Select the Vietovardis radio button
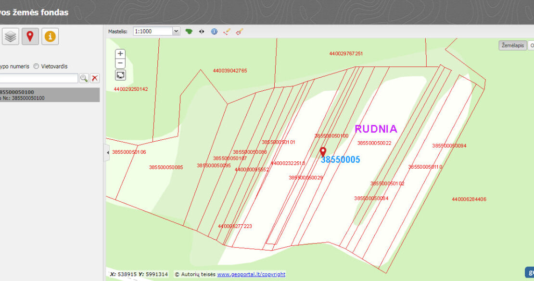This screenshot has height=281, width=534. coord(36,66)
